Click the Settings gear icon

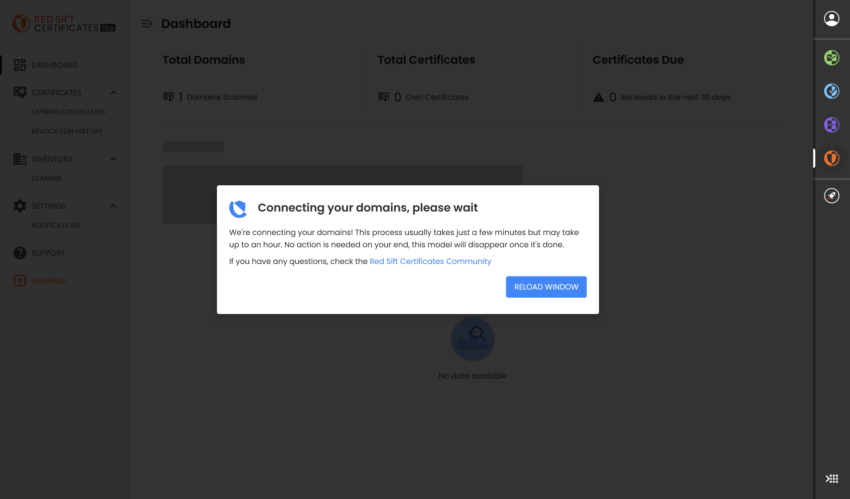click(x=20, y=206)
